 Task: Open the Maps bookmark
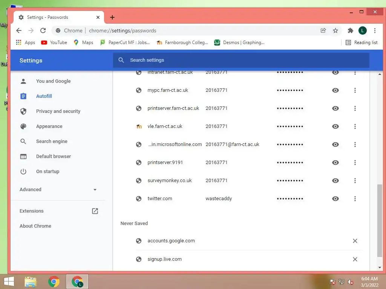coord(83,43)
